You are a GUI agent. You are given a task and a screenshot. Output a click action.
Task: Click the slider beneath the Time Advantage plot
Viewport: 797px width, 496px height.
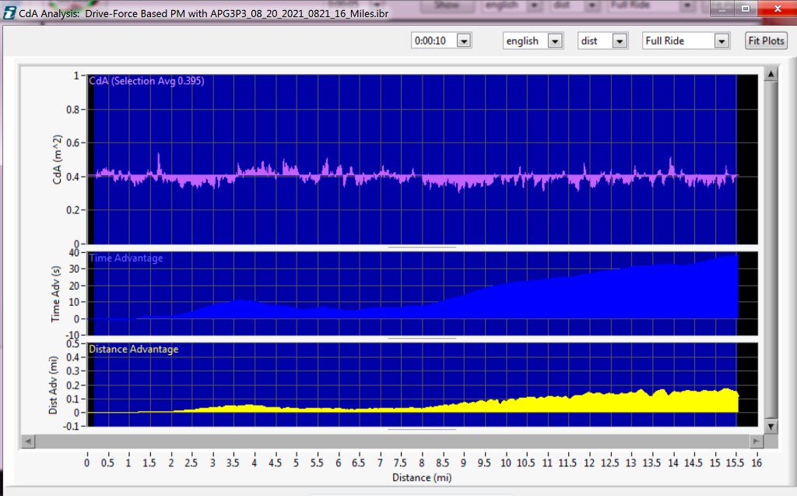coord(423,338)
